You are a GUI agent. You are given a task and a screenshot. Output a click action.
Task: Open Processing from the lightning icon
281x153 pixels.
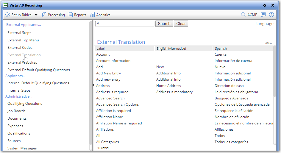pyautogui.click(x=44, y=15)
